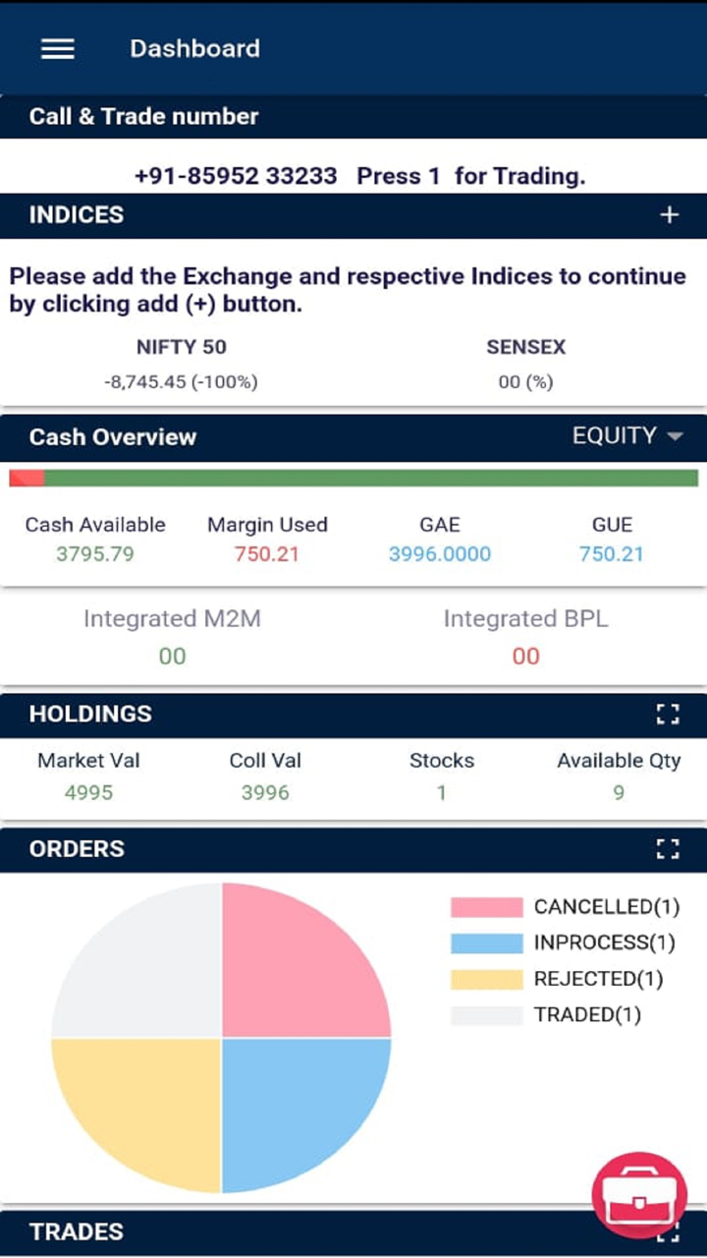Open the EQUITY segment dropdown
This screenshot has height=1258, width=707.
click(x=626, y=436)
